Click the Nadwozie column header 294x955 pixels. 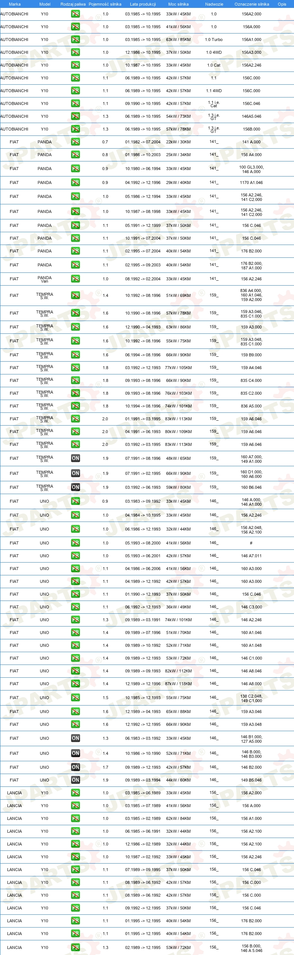(214, 4)
